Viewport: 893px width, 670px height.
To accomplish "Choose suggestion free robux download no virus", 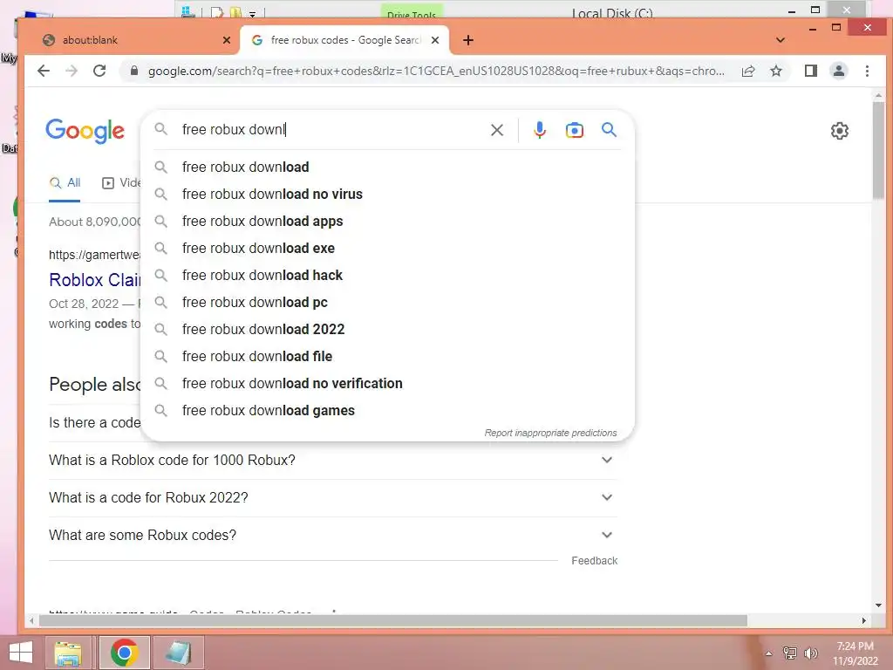I will (387, 195).
